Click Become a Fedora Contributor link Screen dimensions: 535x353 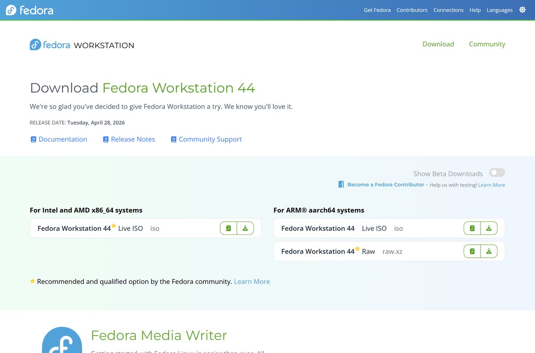coord(387,185)
